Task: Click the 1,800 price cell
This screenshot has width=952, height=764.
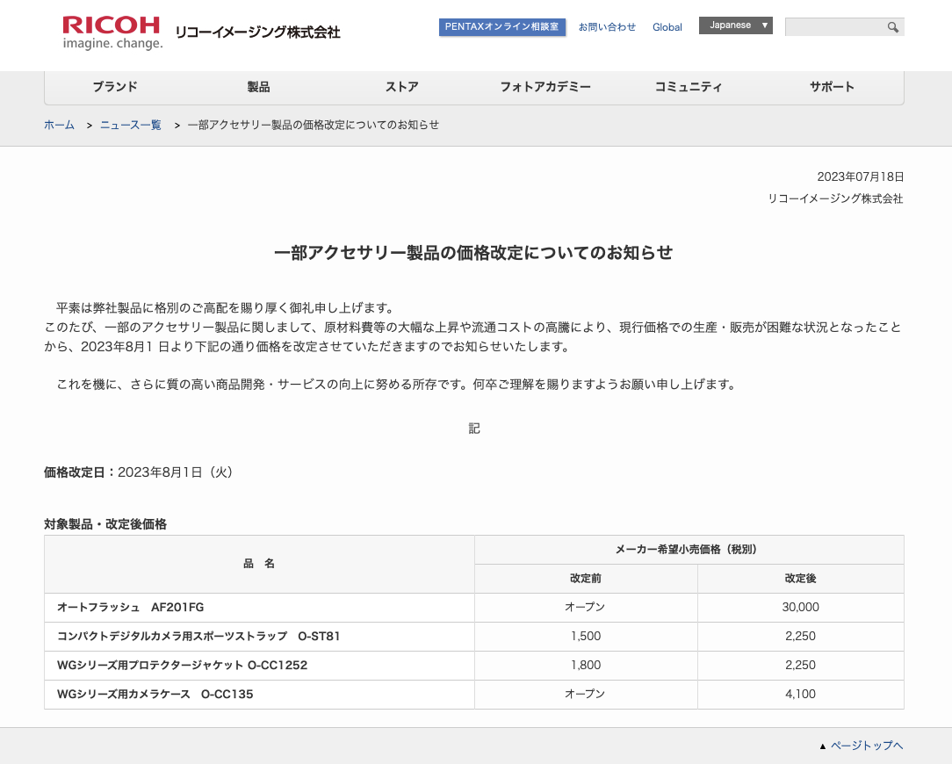Action: (x=585, y=666)
